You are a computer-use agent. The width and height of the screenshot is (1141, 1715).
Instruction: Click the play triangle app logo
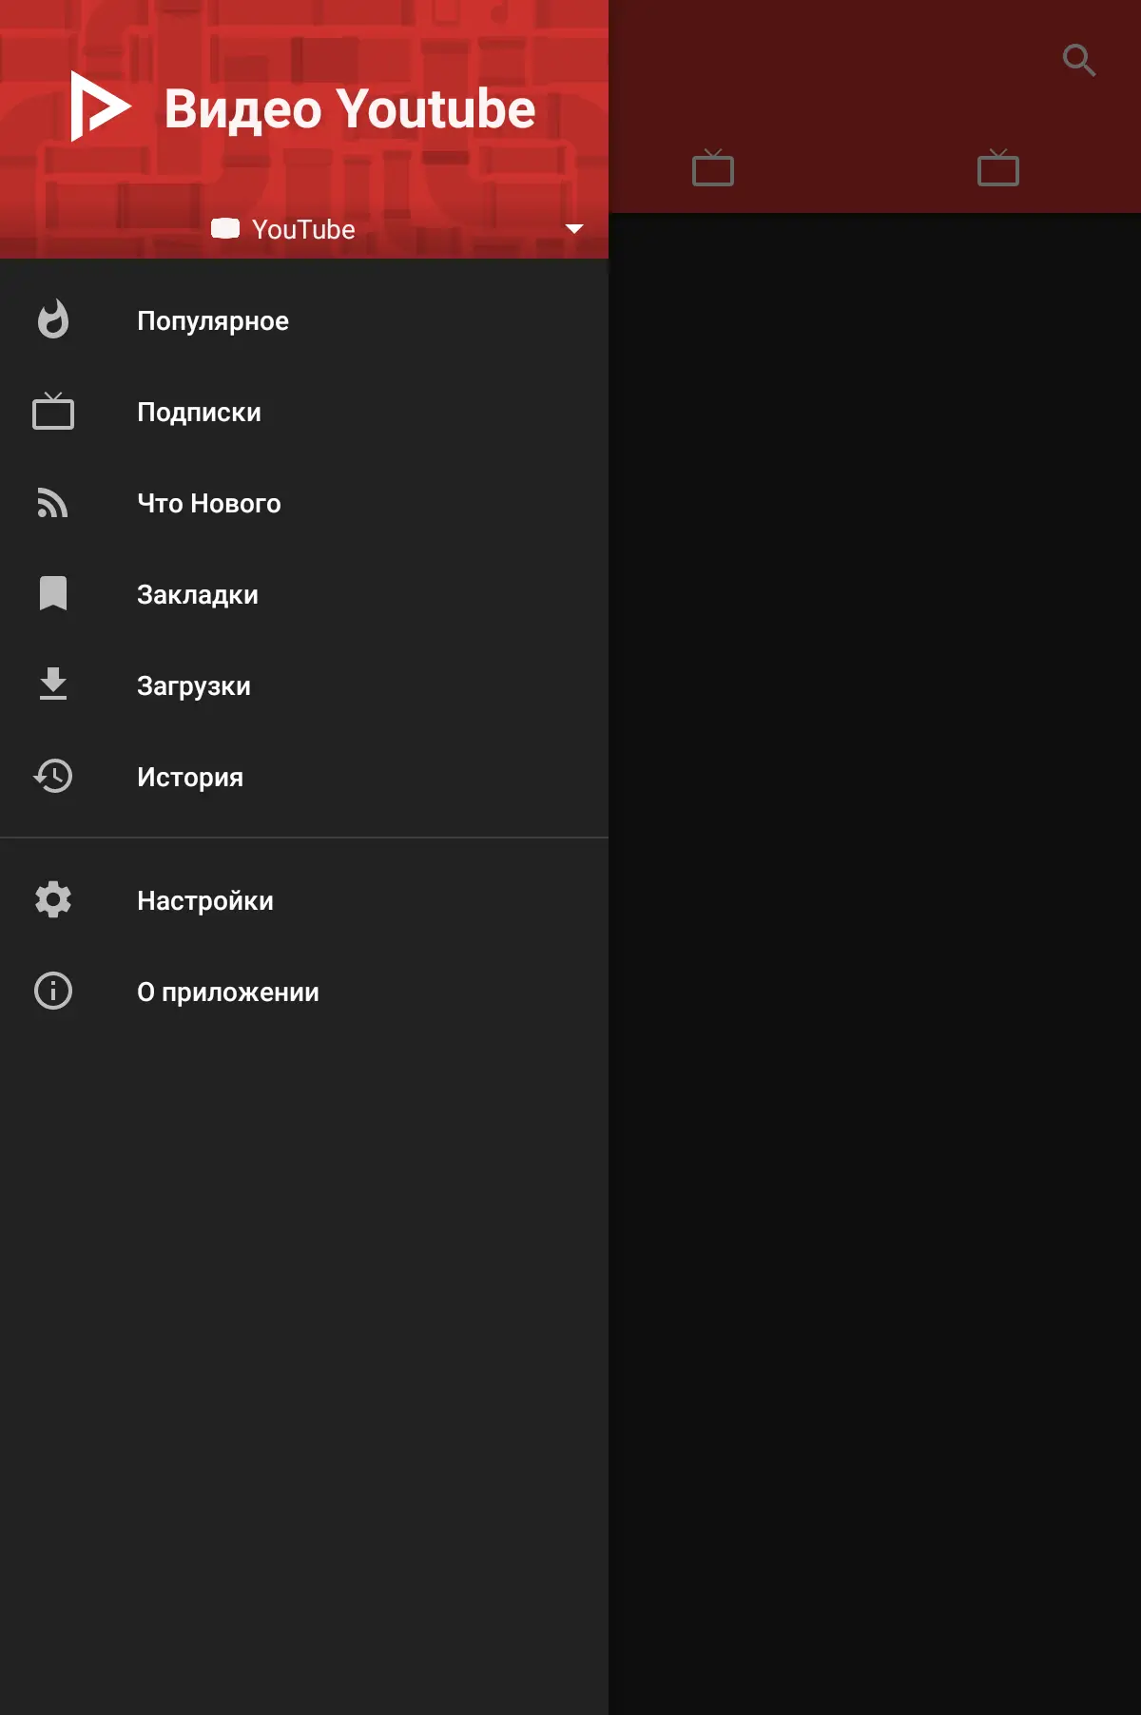(x=101, y=106)
